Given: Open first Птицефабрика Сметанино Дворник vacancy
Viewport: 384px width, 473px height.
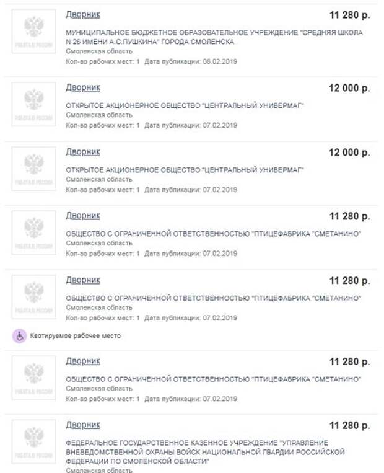Looking at the screenshot, I should [x=83, y=216].
